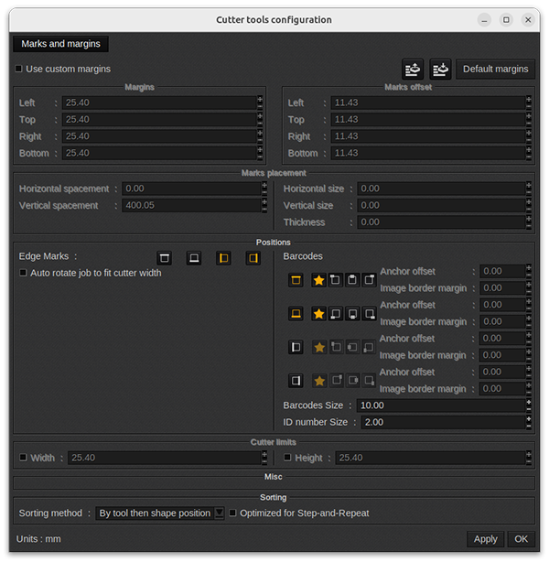Select the top Edge Marks position icon
This screenshot has height=562, width=549.
(x=165, y=258)
